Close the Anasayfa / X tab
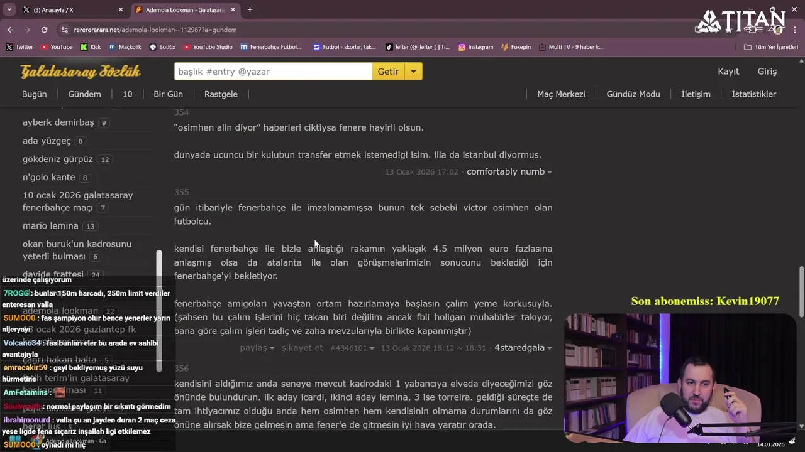Image resolution: width=805 pixels, height=452 pixels. (121, 9)
